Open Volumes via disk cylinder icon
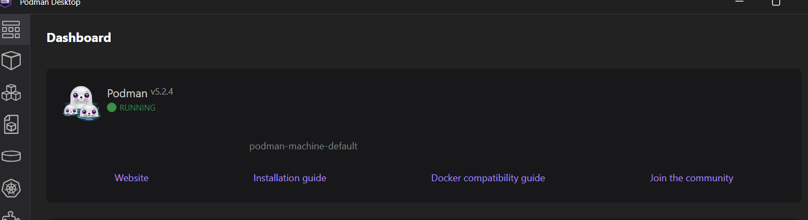808x220 pixels. coord(11,156)
